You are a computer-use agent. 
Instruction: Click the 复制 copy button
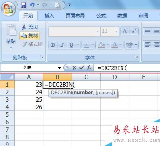(29, 36)
